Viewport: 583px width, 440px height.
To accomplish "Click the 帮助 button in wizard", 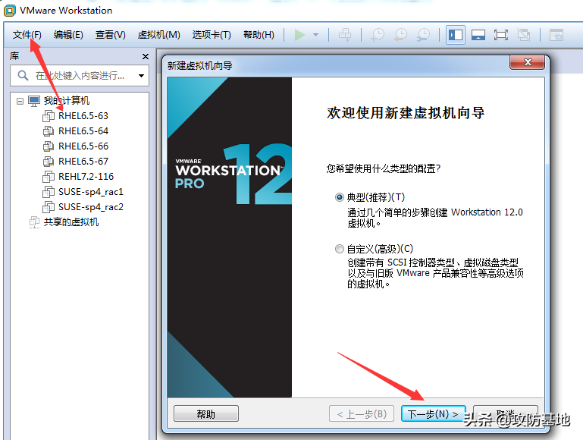I will click(x=205, y=414).
